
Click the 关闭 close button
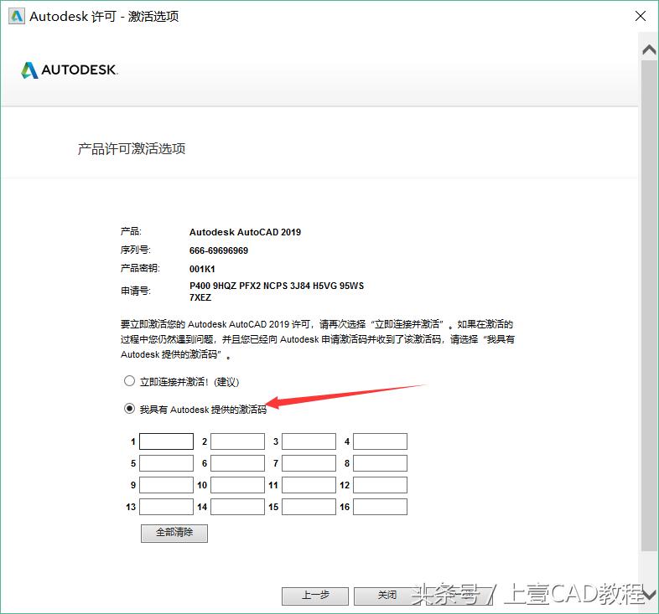coord(387,596)
